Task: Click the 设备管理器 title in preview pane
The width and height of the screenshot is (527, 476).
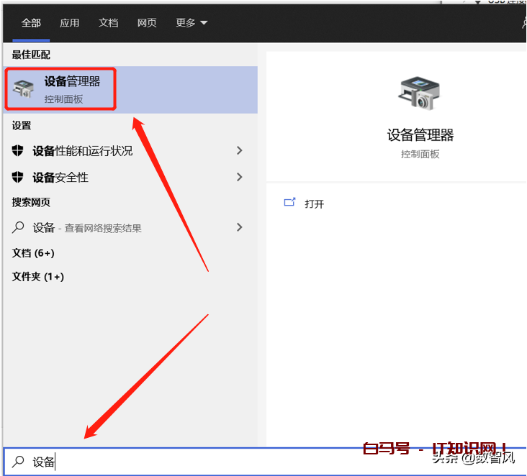Action: click(x=420, y=135)
